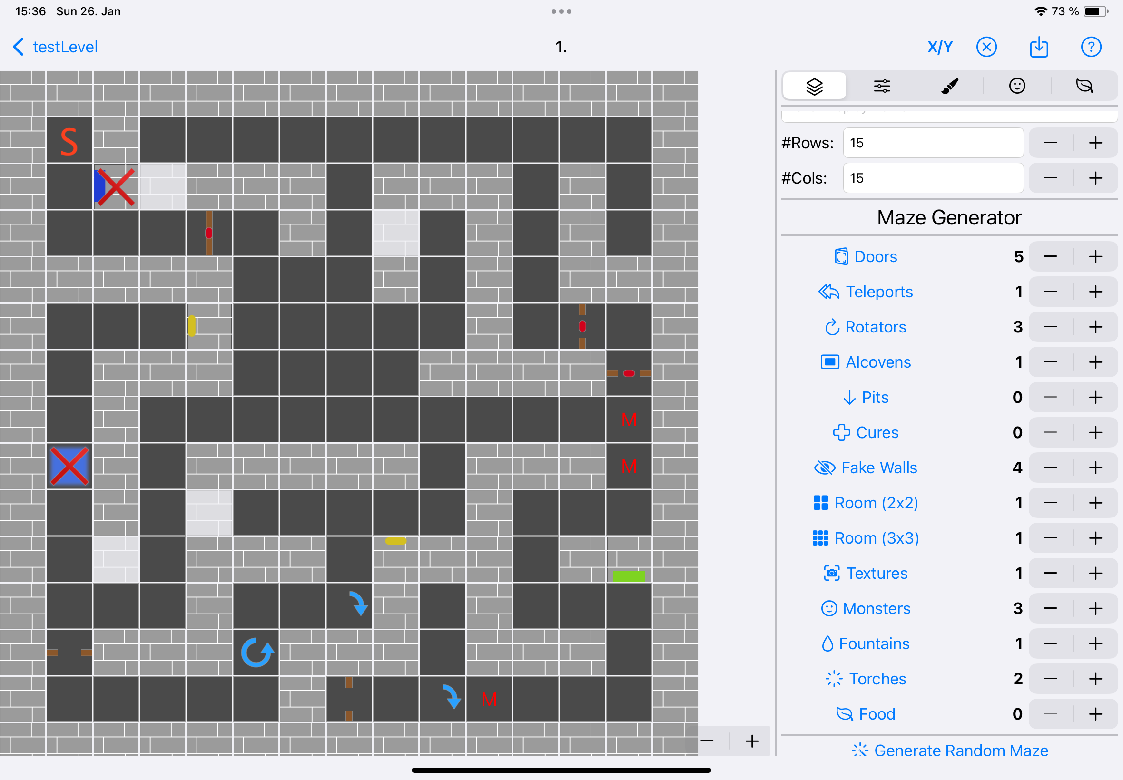This screenshot has width=1123, height=780.
Task: Switch to the food leaf tab
Action: pos(1084,86)
